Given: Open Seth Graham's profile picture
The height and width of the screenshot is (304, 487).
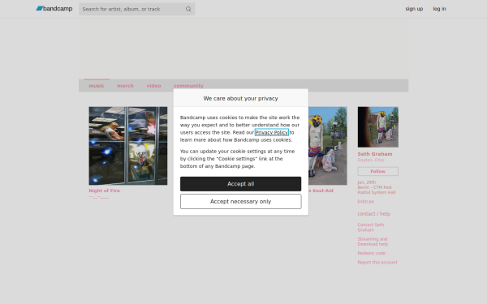Looking at the screenshot, I should [378, 127].
